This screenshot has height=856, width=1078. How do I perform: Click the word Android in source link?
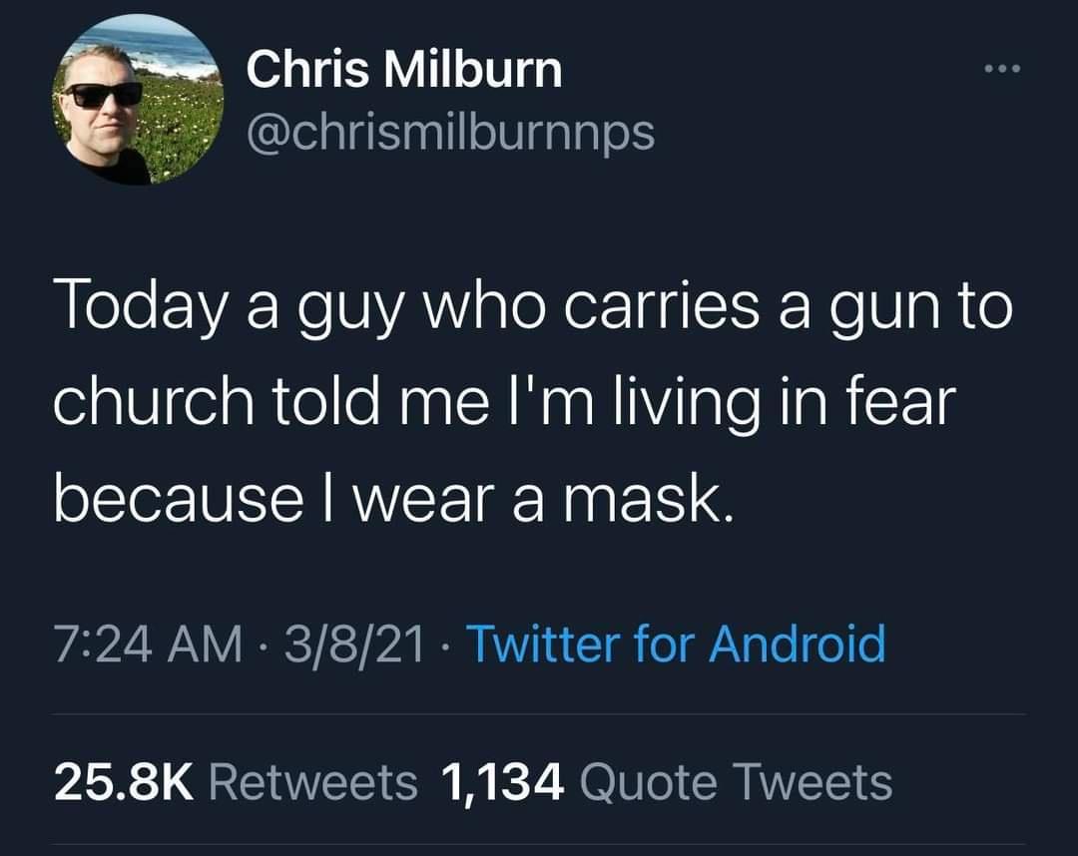(797, 643)
